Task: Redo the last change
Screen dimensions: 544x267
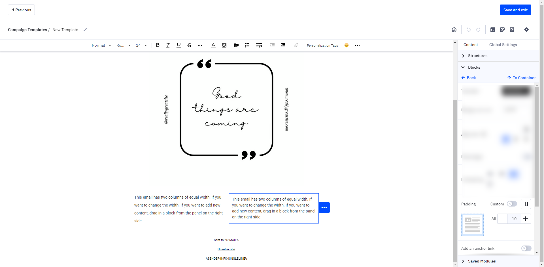Action: pyautogui.click(x=478, y=30)
